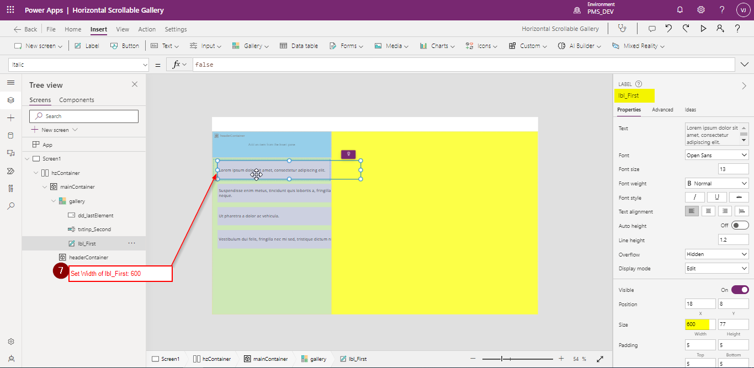Open the app launcher waffle icon
This screenshot has height=368, width=754.
click(10, 10)
